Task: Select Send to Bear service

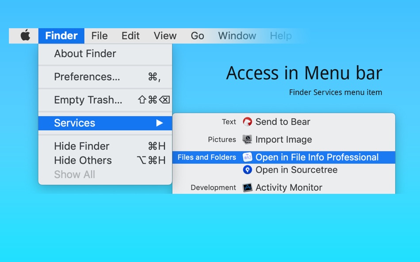Action: [x=284, y=122]
